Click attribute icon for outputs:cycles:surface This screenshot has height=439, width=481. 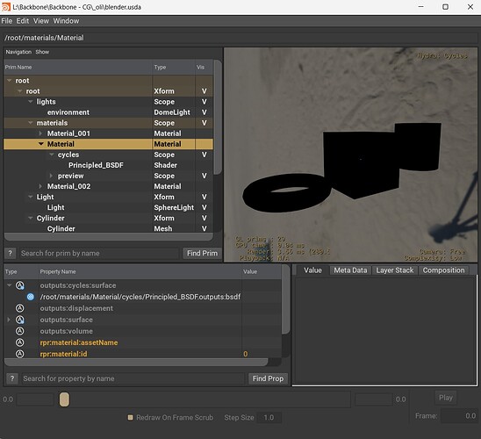click(20, 285)
